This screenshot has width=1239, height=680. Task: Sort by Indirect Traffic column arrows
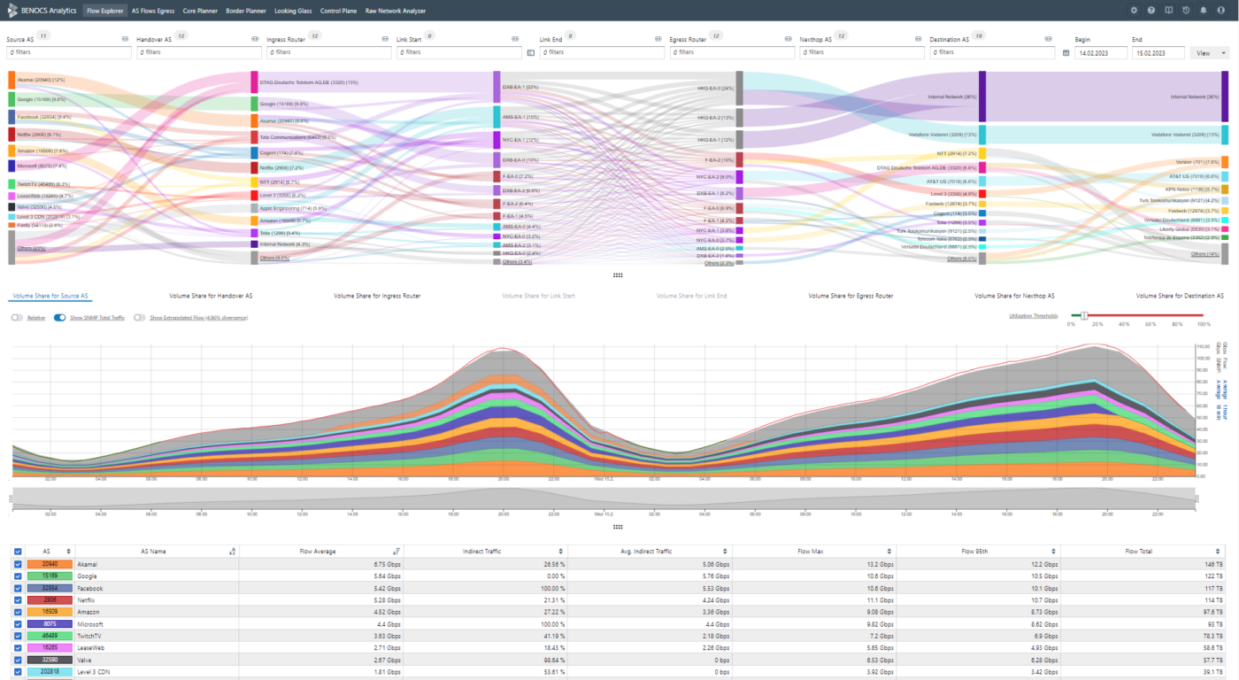[x=560, y=551]
